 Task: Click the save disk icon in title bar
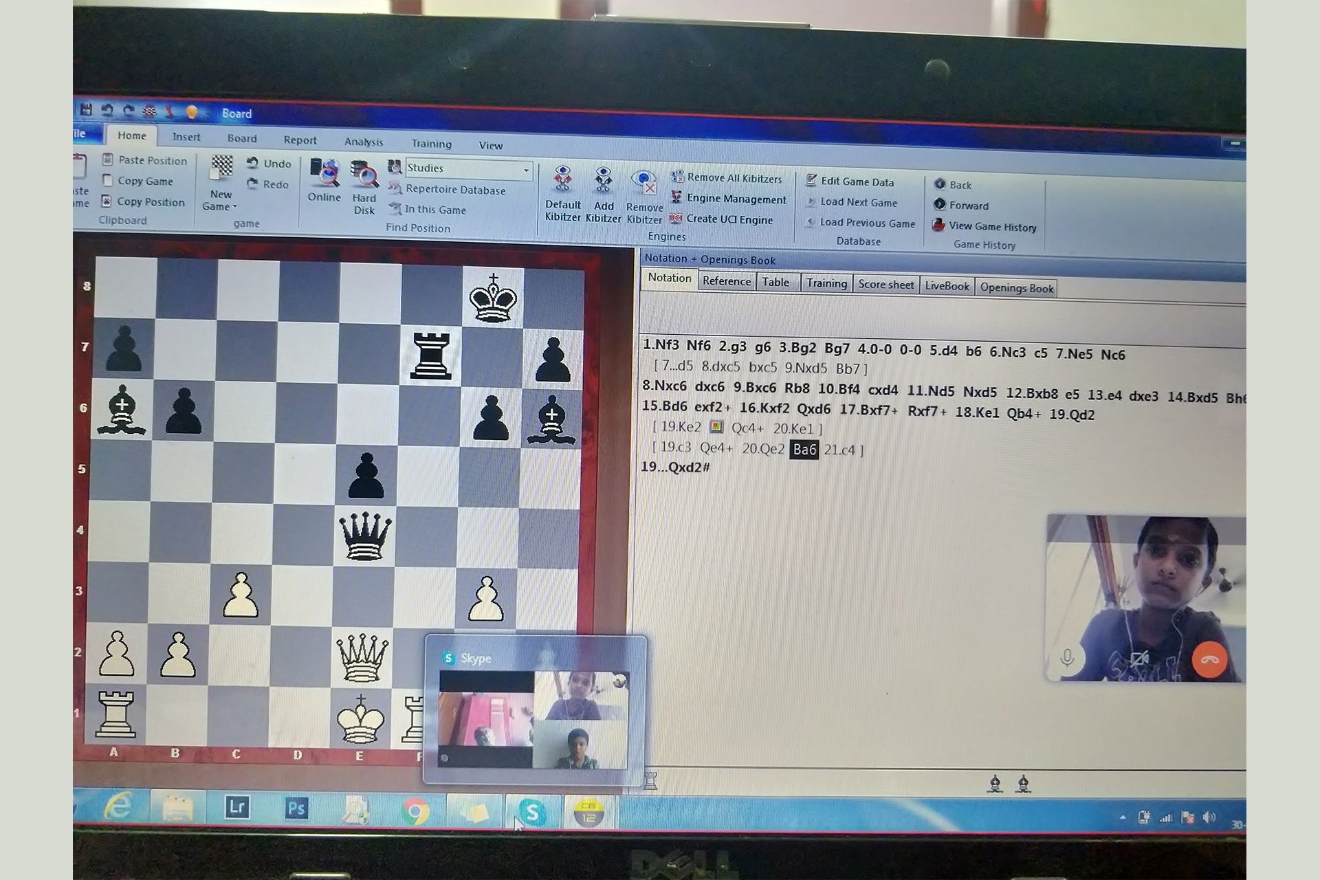coord(86,110)
